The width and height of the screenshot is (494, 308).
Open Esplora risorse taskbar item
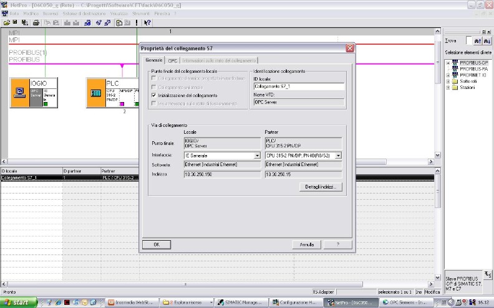(186, 302)
